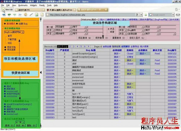Screen dimensions: 181x131
Task: Open the 技术支持 link
Action: pos(174,20)
